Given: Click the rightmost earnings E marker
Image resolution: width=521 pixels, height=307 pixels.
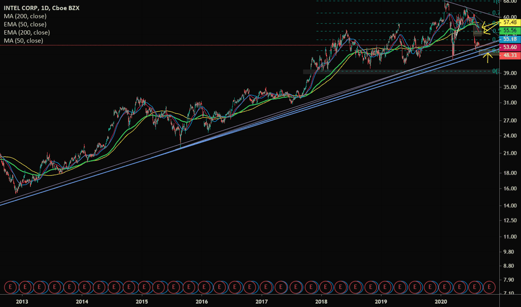Looking at the screenshot, I should [489, 287].
